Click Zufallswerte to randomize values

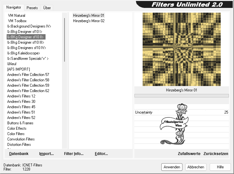189,154
